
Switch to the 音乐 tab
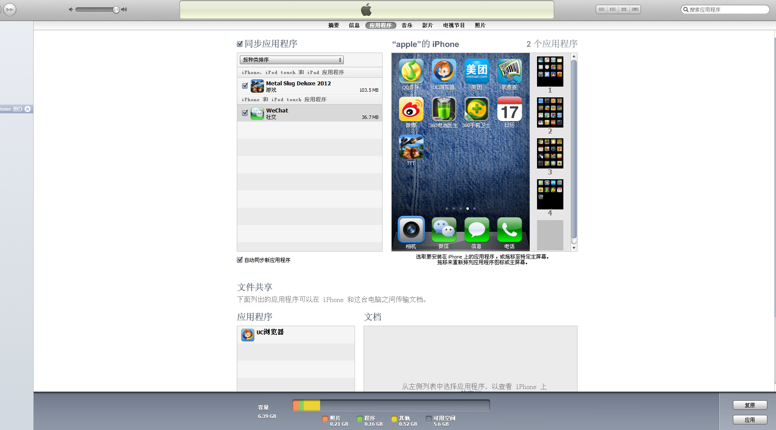pyautogui.click(x=406, y=25)
